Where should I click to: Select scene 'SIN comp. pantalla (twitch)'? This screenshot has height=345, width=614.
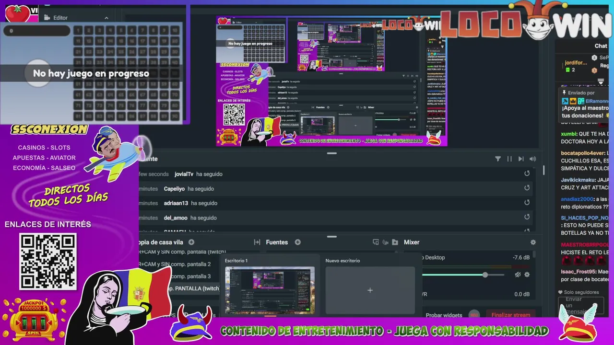pos(182,252)
